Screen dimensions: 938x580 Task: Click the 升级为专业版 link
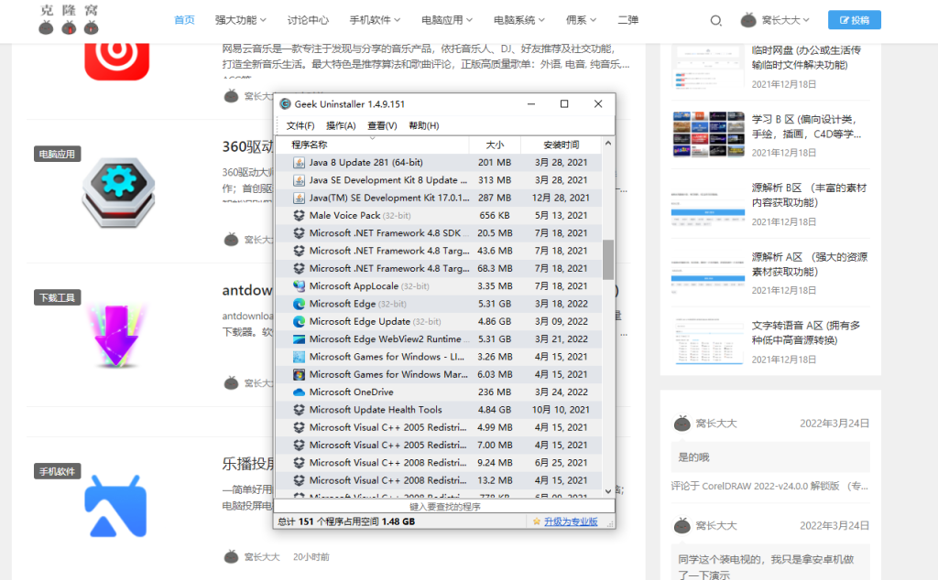tap(571, 521)
